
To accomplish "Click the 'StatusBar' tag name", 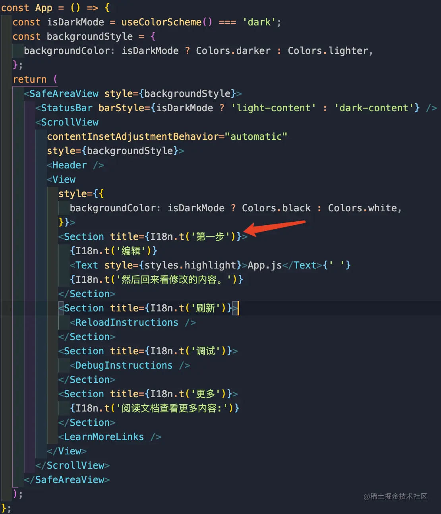I will click(67, 108).
